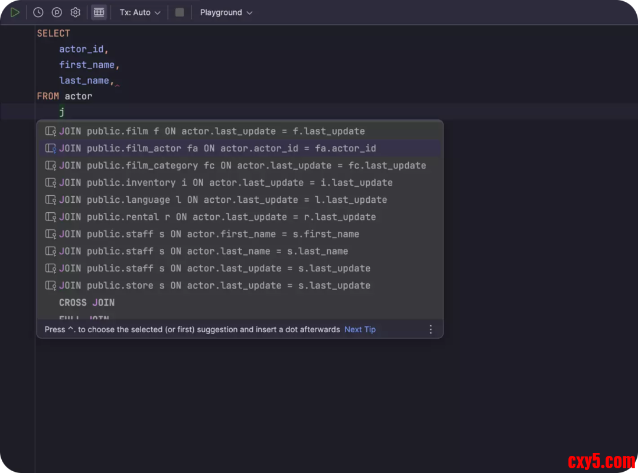
Task: Click the Next Tip link
Action: tap(360, 329)
